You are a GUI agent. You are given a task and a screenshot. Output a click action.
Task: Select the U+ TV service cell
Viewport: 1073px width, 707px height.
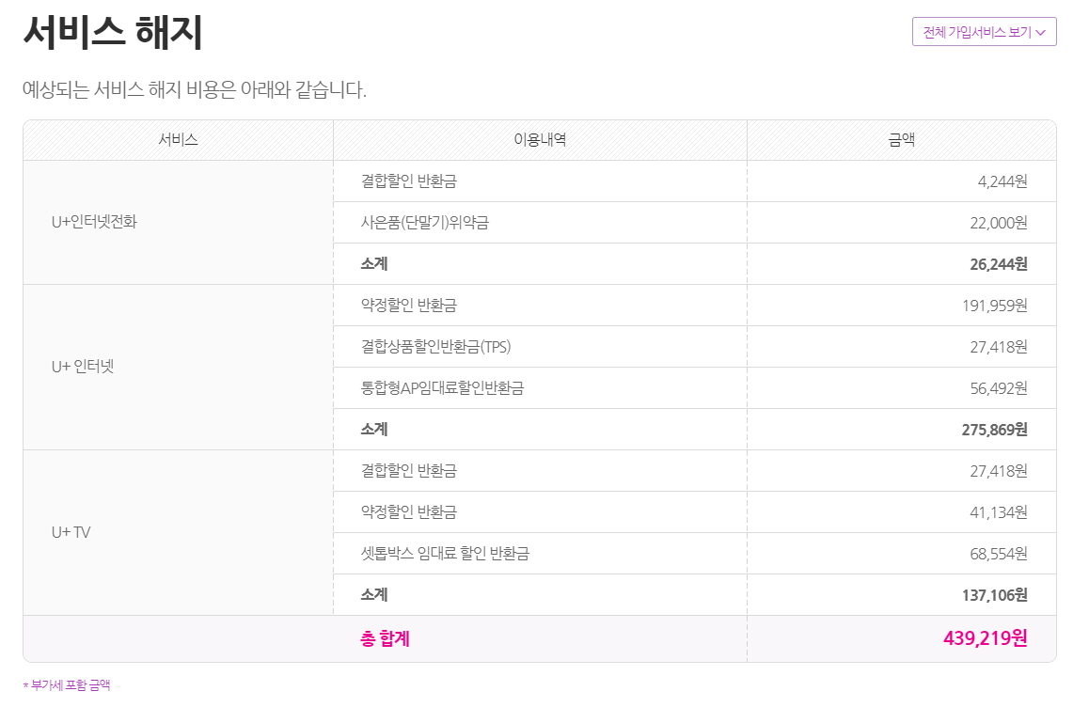(x=71, y=532)
